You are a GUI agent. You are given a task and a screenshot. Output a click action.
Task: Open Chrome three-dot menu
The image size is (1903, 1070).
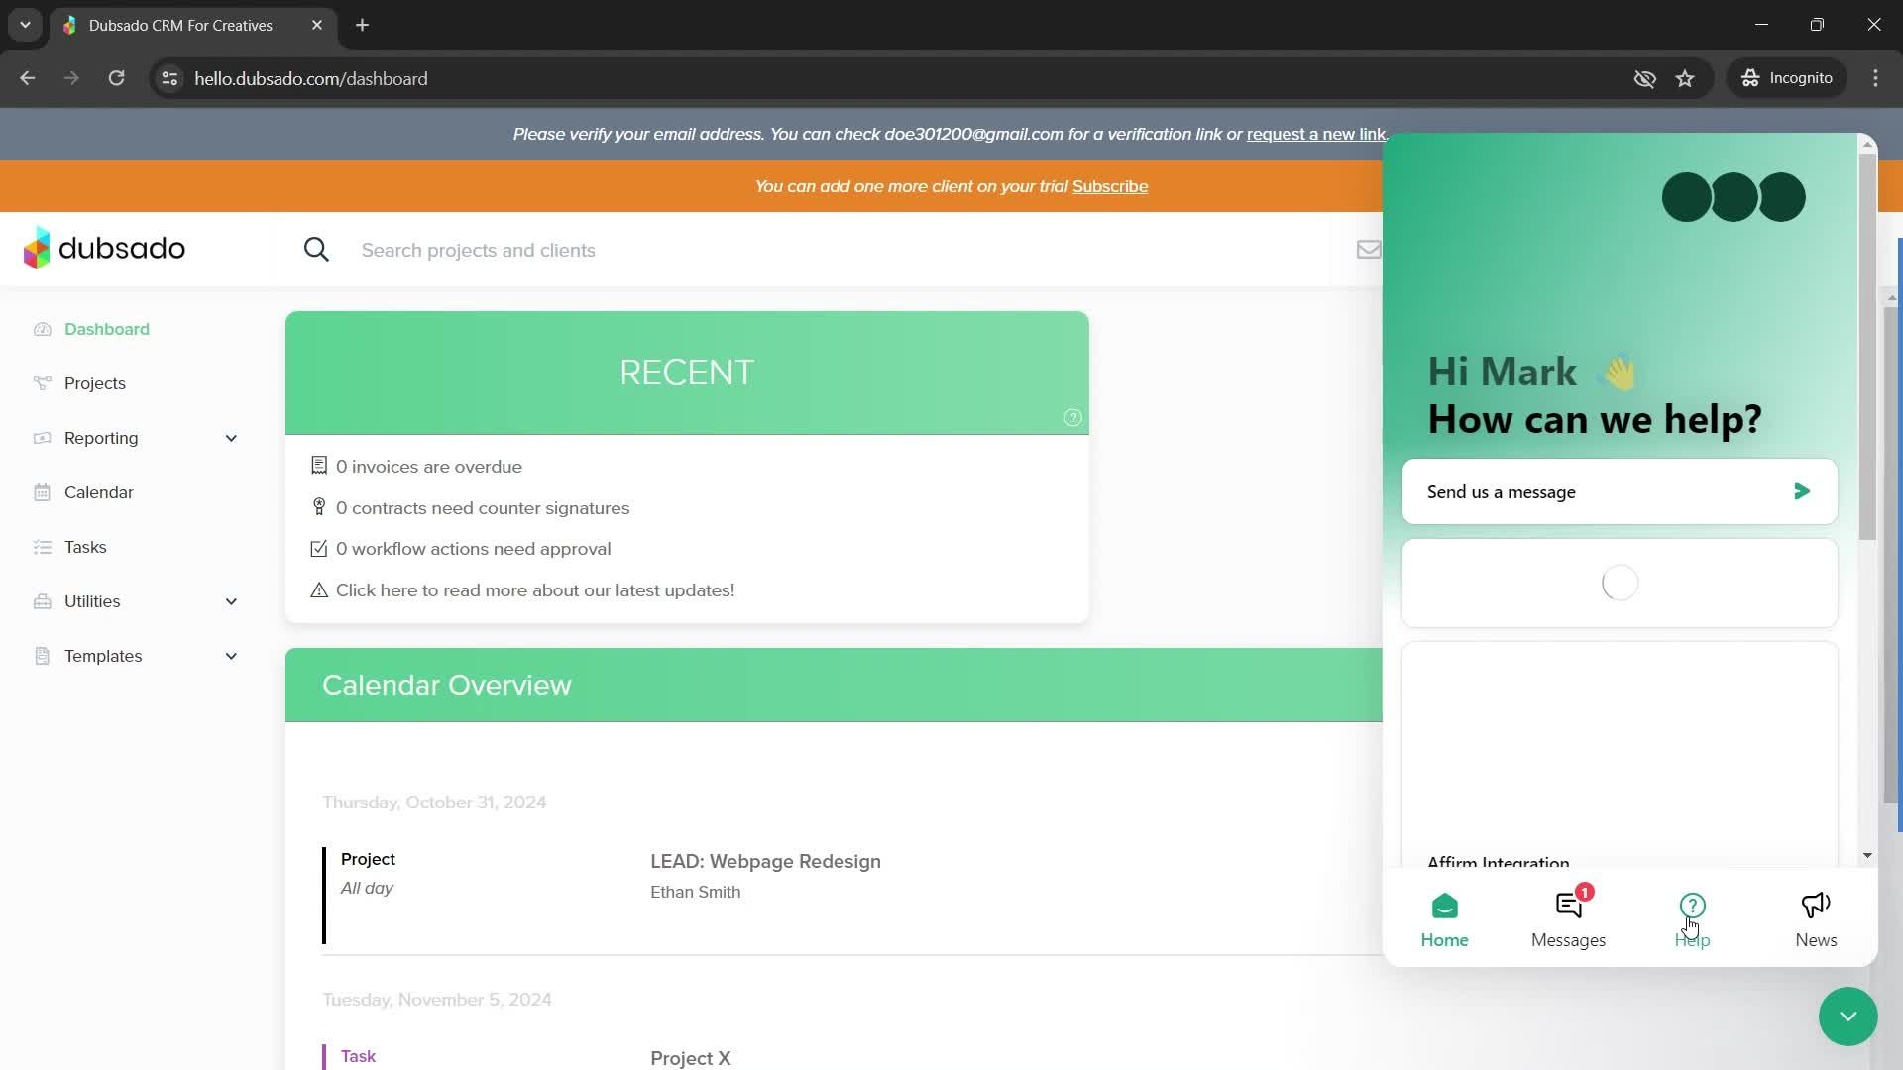coord(1875,78)
